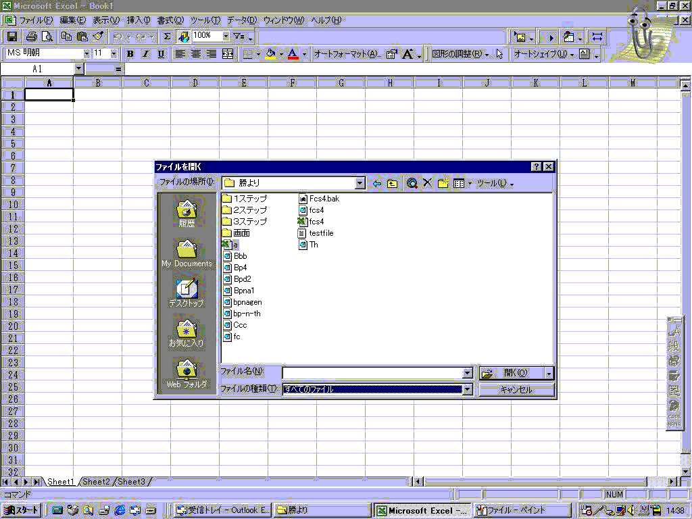This screenshot has height=519, width=692.
Task: Switch to the Sheet2 tab
Action: pyautogui.click(x=96, y=481)
